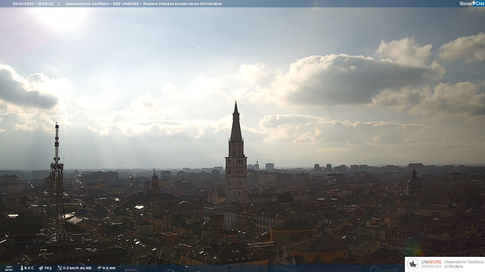Click the 11.3 km/h da NW wind reading
The image size is (485, 272).
77,268
